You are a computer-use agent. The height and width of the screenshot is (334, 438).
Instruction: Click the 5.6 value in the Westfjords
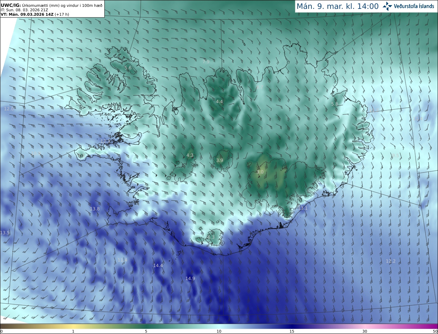(128, 68)
